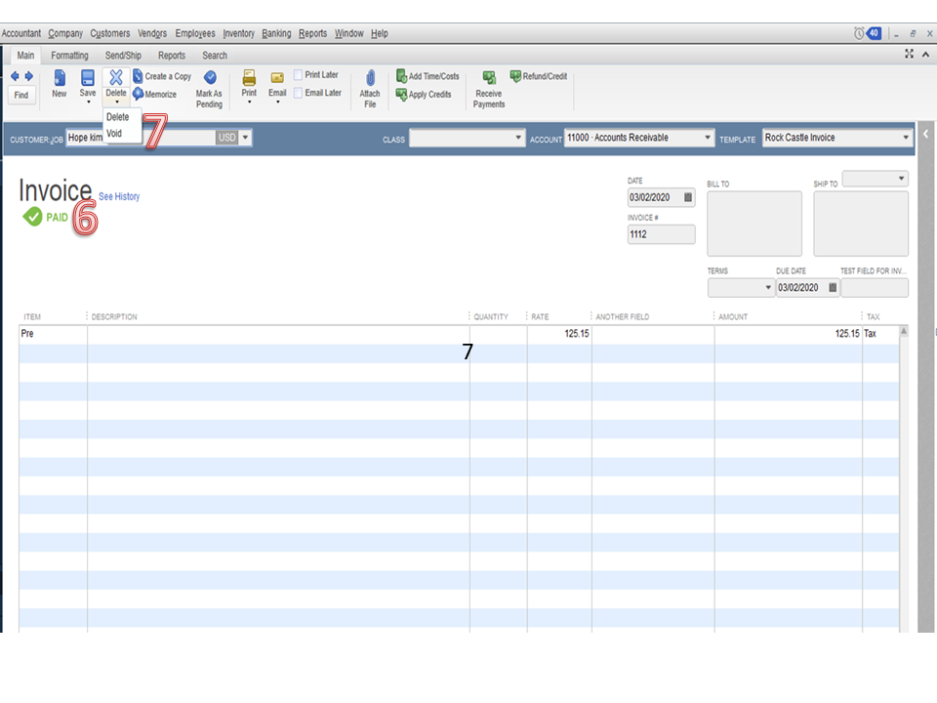Screen dimensions: 937x703
Task: Choose Void from the dropdown menu
Action: pos(114,134)
